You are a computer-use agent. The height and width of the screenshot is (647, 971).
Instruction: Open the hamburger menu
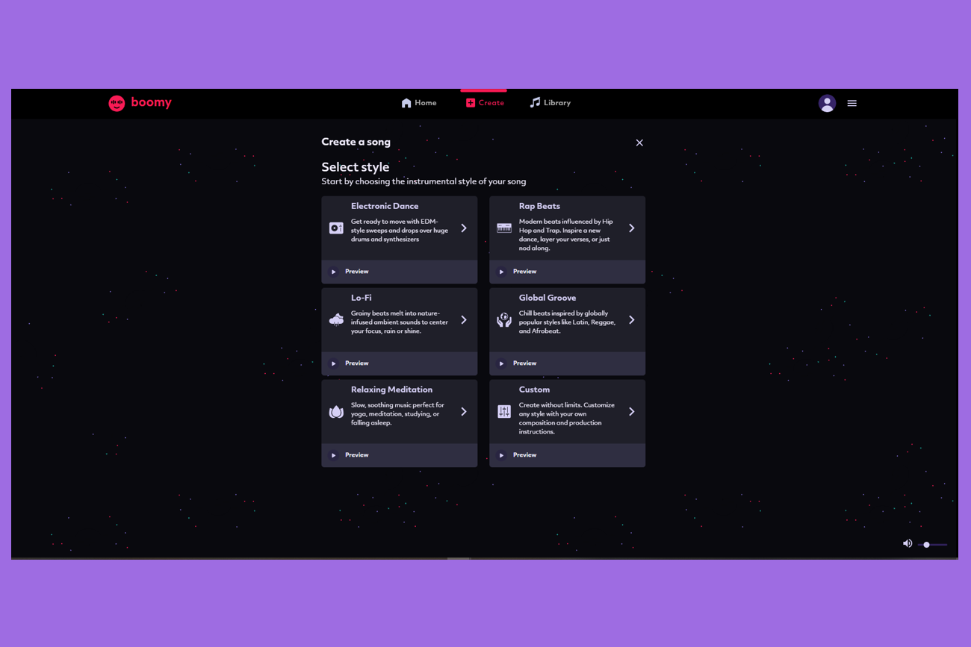851,103
